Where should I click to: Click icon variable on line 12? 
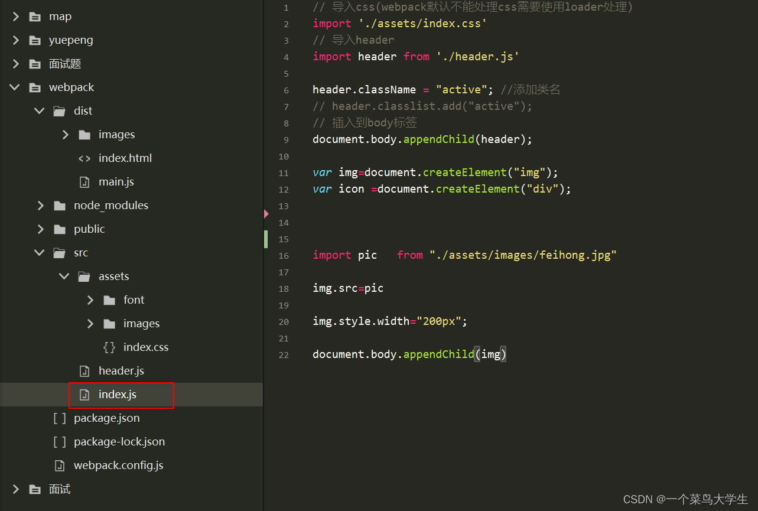[352, 189]
